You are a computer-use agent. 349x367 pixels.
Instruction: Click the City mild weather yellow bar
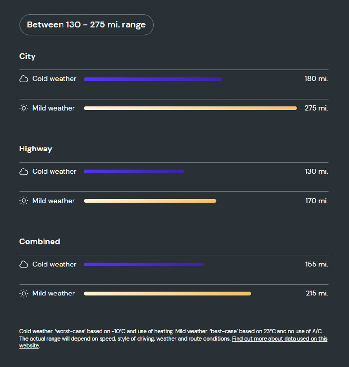point(190,108)
